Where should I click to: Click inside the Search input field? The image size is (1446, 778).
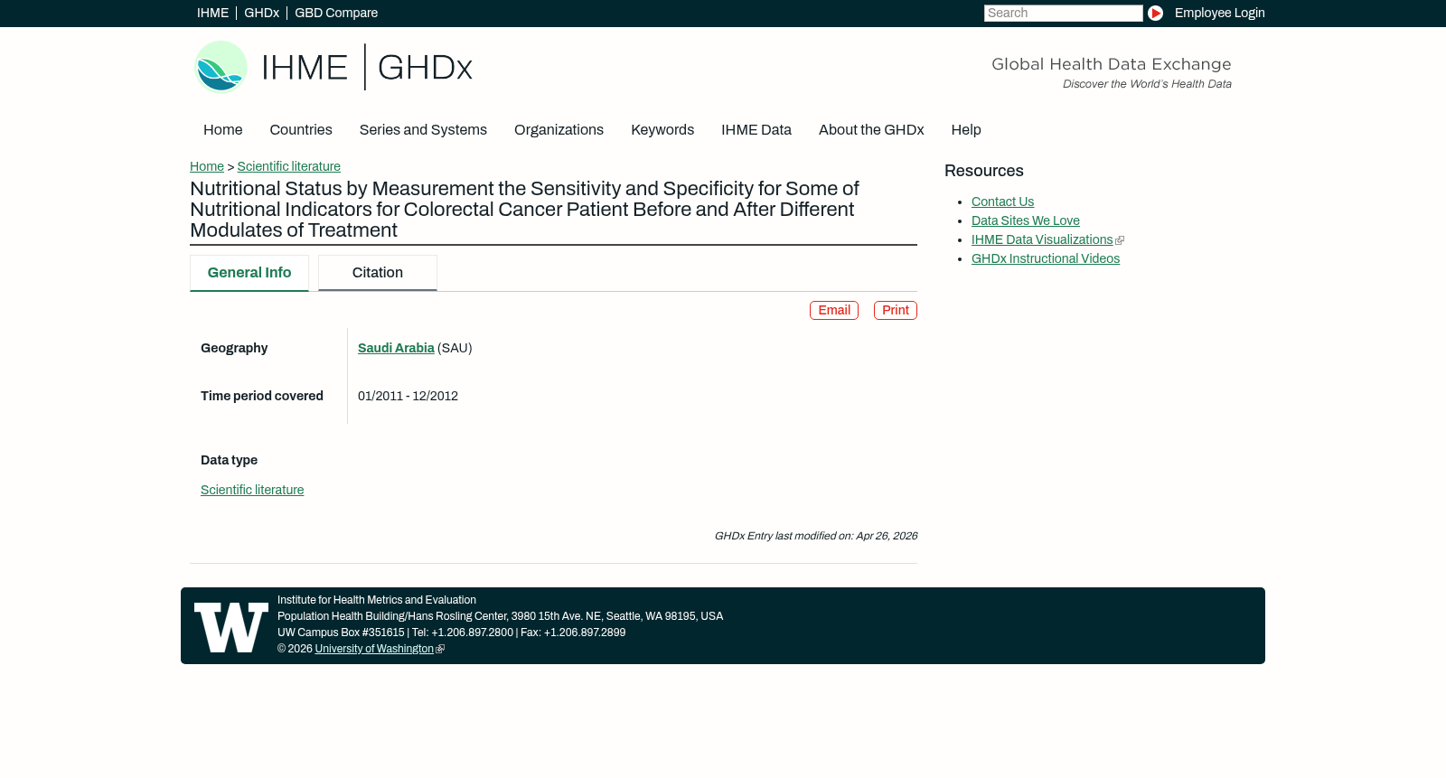click(1063, 14)
